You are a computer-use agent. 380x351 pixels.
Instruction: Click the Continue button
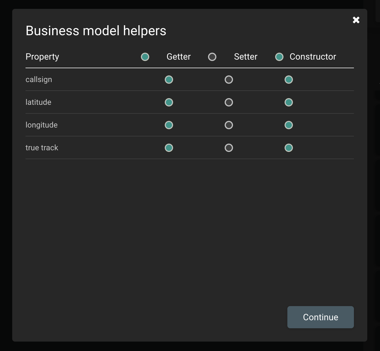[x=320, y=317]
